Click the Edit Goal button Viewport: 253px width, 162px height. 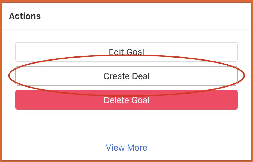point(126,52)
